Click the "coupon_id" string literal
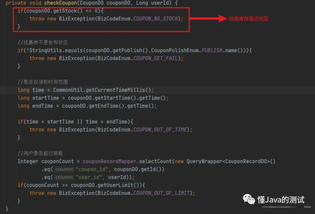315x214 pixels. pos(92,169)
